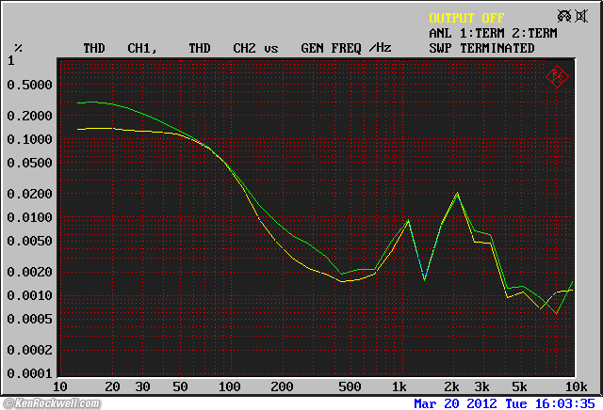The image size is (603, 410).
Task: Click the 0.0010 y-axis value
Action: pos(29,295)
